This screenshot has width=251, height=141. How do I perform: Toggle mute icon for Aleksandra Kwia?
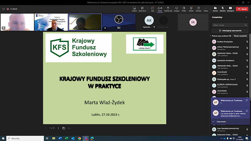pos(247,67)
